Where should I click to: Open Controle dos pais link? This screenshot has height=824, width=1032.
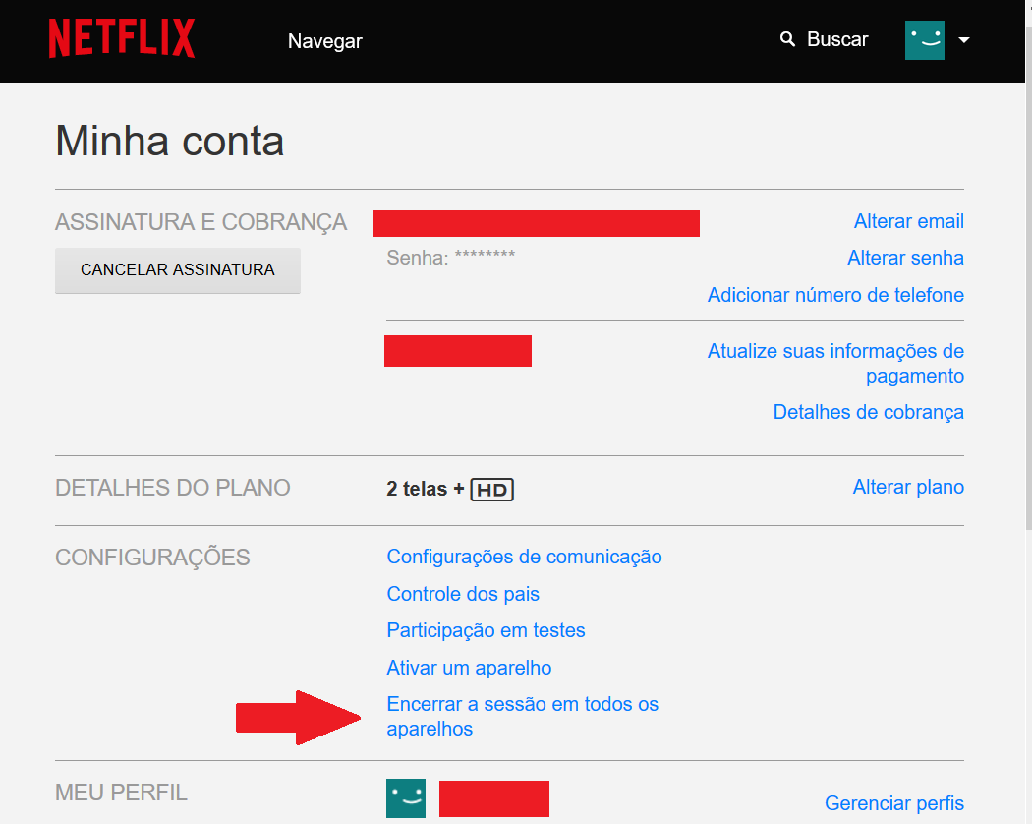coord(463,594)
